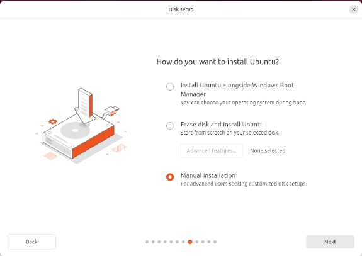362x256 pixels.
Task: Select the Install Ubuntu alongside Windows radio button
Action: click(x=170, y=87)
